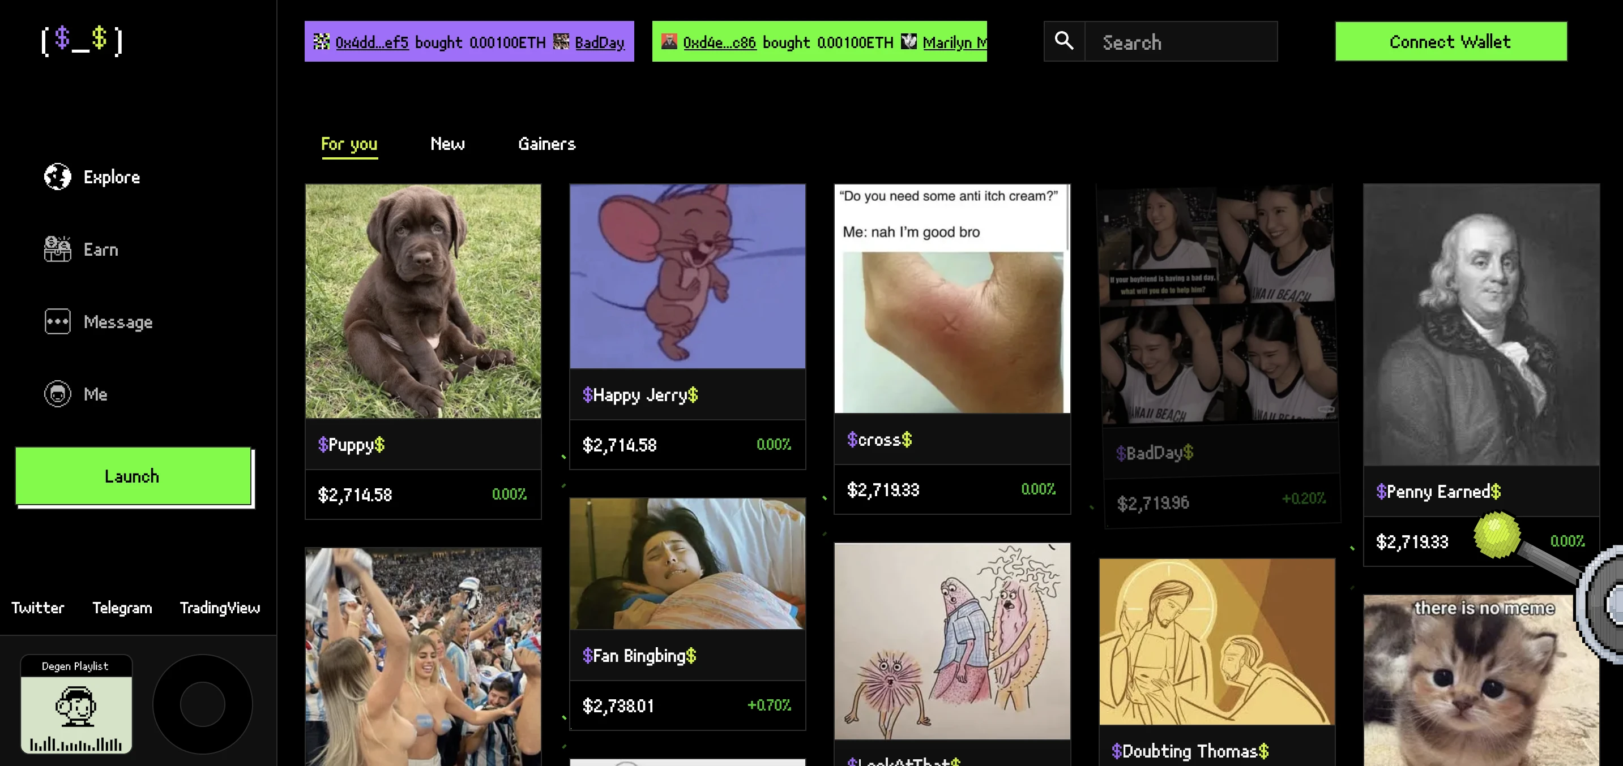Click the Connect Wallet button
The width and height of the screenshot is (1623, 766).
[1449, 42]
